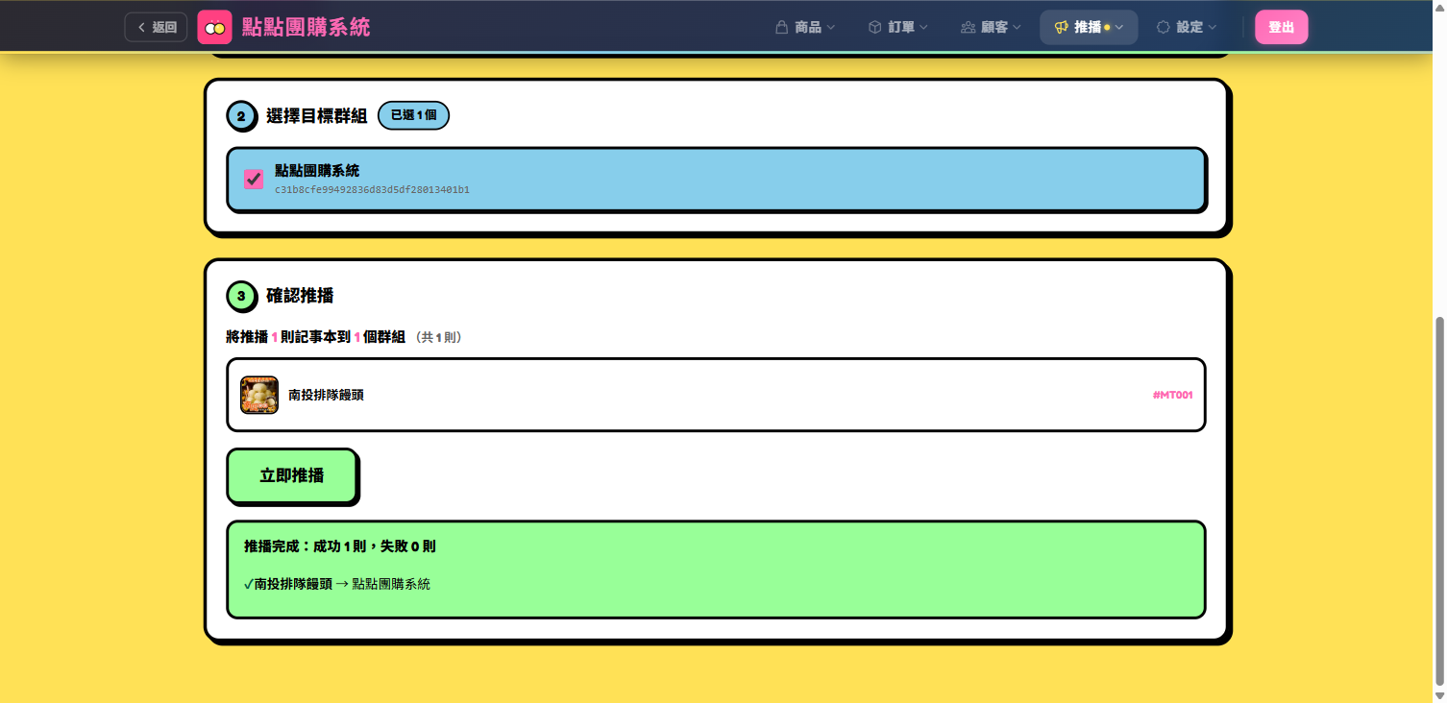Go back with the 返回 button

156,28
